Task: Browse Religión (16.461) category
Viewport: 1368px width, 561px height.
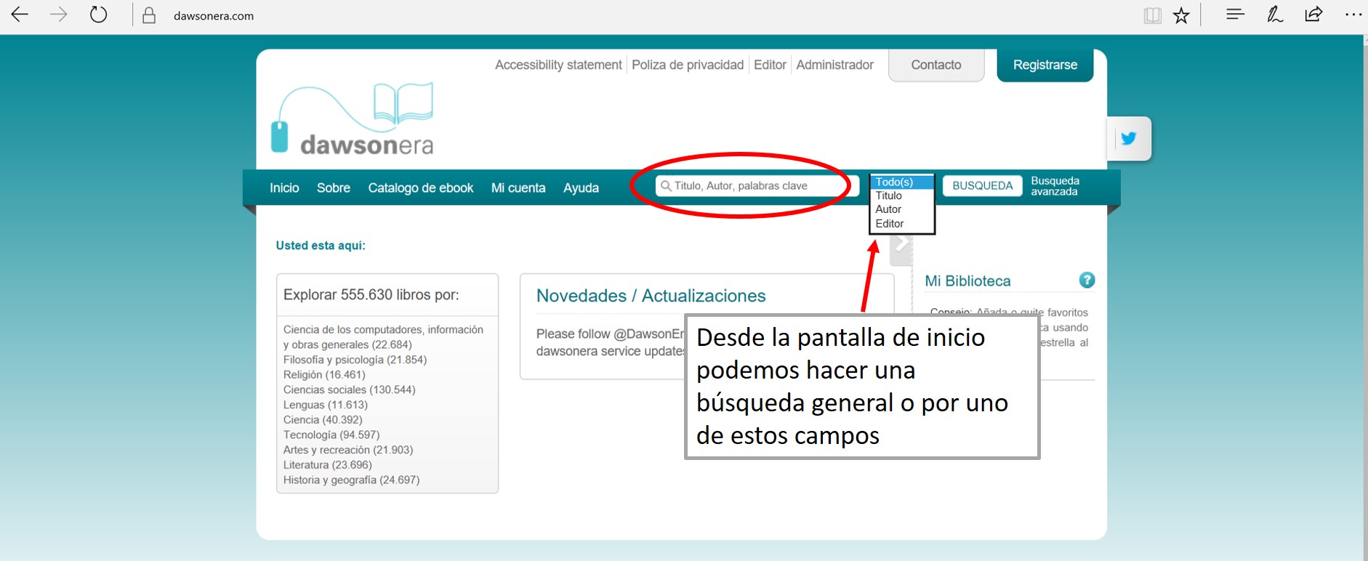Action: click(324, 375)
